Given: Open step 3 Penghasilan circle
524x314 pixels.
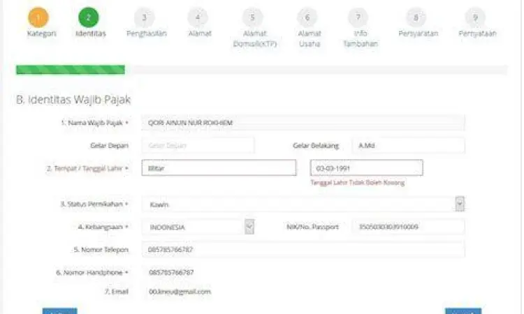Looking at the screenshot, I should click(145, 17).
